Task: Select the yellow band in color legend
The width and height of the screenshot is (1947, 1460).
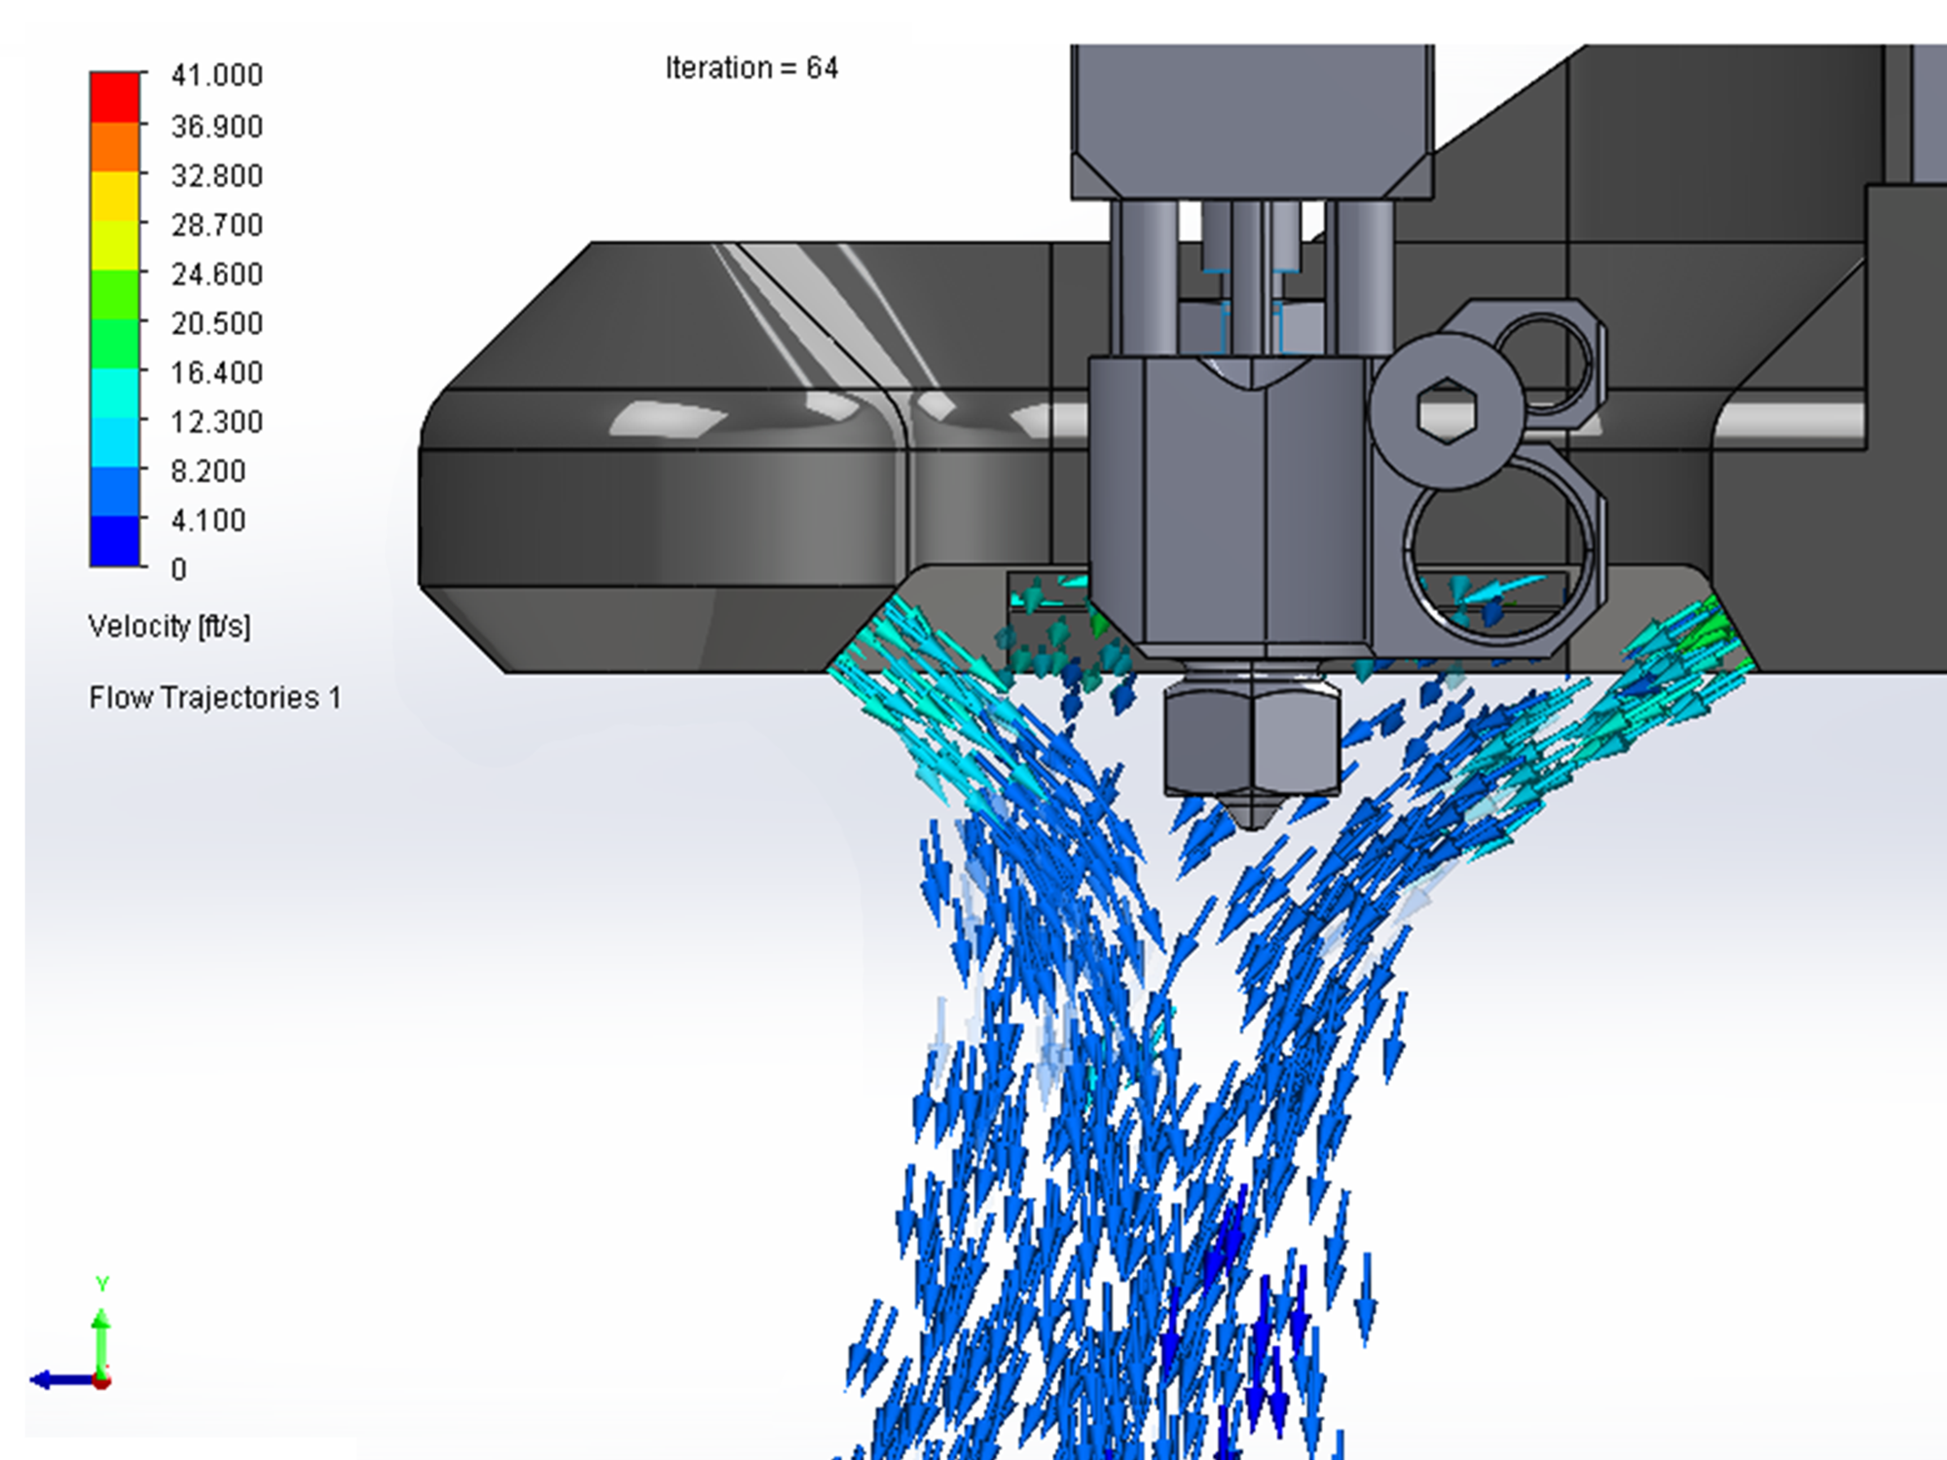Action: pos(115,196)
